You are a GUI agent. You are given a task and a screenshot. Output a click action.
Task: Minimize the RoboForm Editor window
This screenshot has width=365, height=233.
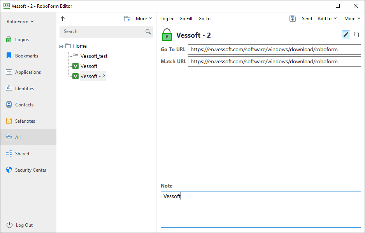320,6
